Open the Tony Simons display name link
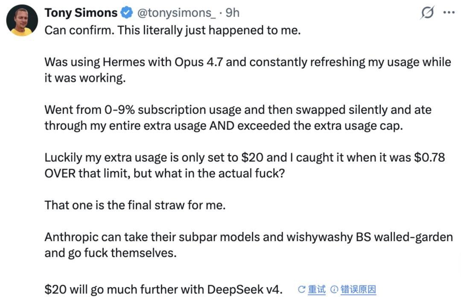 (x=81, y=13)
